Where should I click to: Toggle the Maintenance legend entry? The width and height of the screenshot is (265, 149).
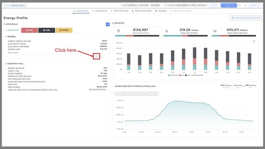point(197,75)
